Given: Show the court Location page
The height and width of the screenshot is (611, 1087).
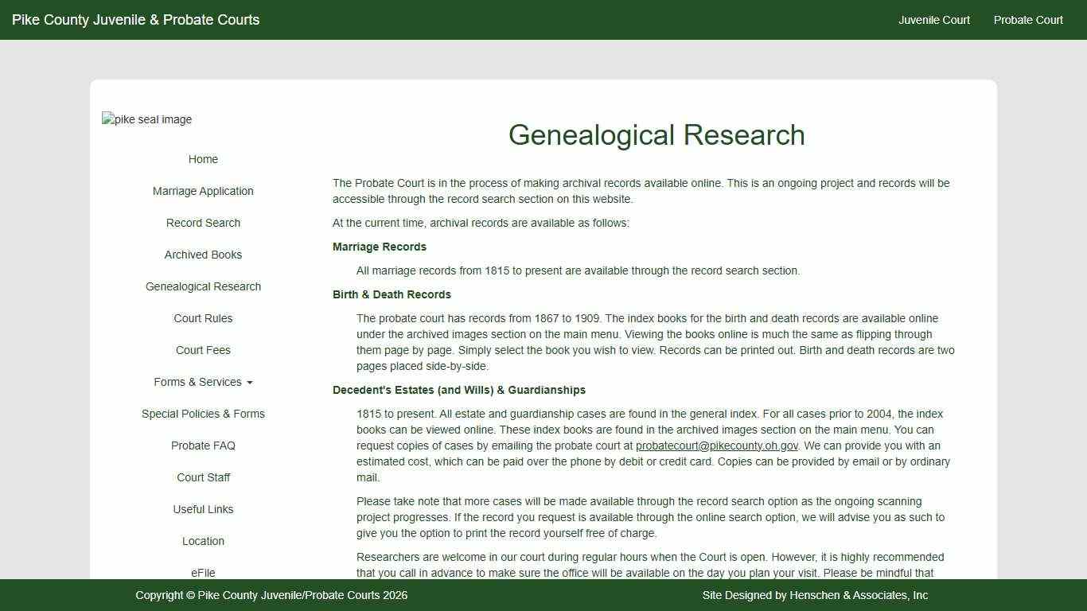Looking at the screenshot, I should tap(203, 541).
